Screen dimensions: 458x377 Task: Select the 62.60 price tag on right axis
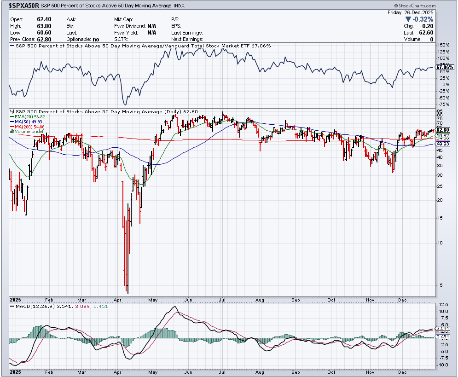coord(443,130)
